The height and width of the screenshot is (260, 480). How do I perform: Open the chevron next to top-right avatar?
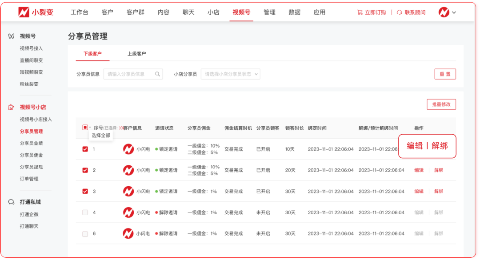tap(454, 12)
